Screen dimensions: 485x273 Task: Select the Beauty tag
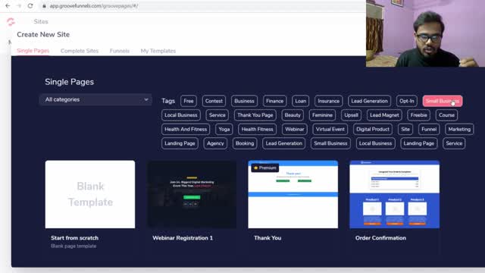(x=293, y=115)
